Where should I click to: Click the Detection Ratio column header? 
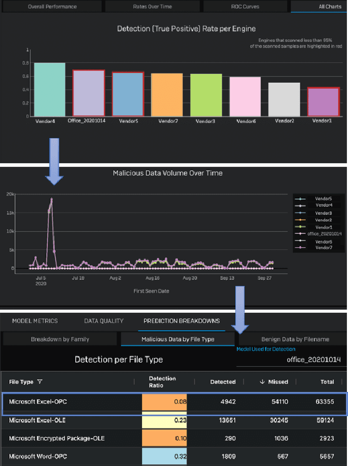162,382
